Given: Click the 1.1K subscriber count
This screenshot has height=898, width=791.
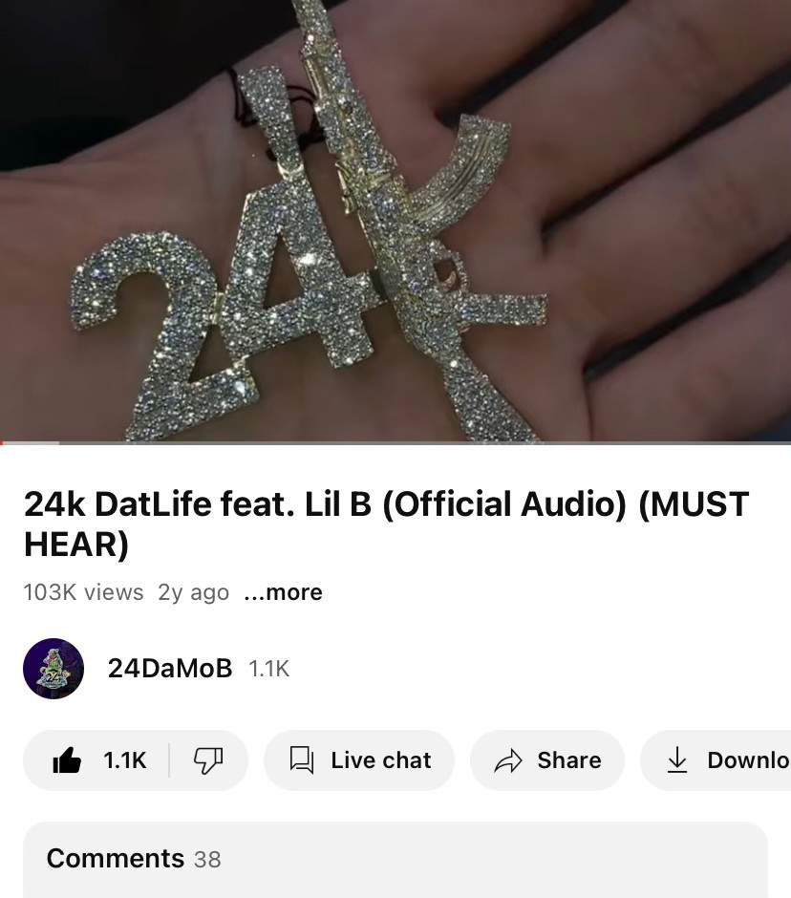Looking at the screenshot, I should 269,669.
